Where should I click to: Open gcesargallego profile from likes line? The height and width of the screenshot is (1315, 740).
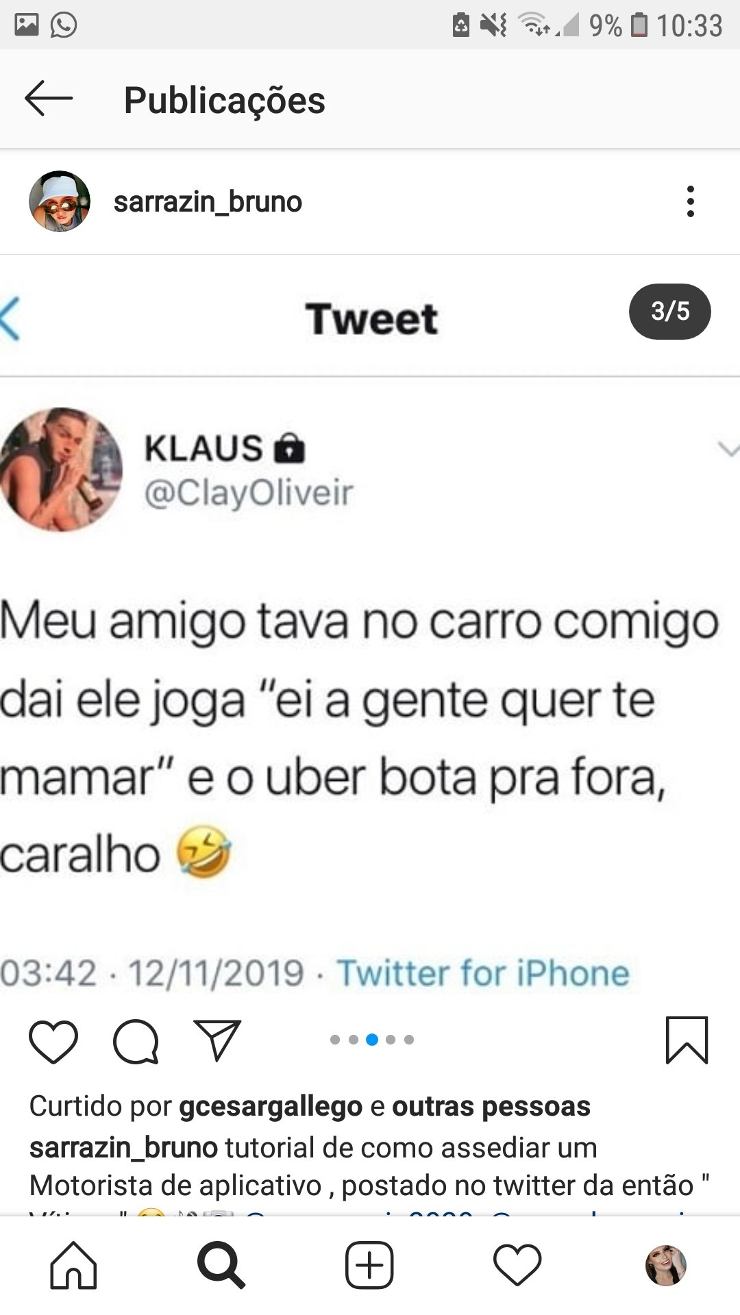click(271, 1106)
